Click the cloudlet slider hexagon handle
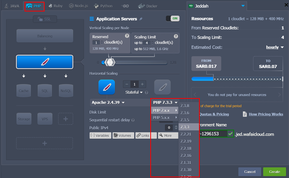289x178 pixels. [x=110, y=62]
